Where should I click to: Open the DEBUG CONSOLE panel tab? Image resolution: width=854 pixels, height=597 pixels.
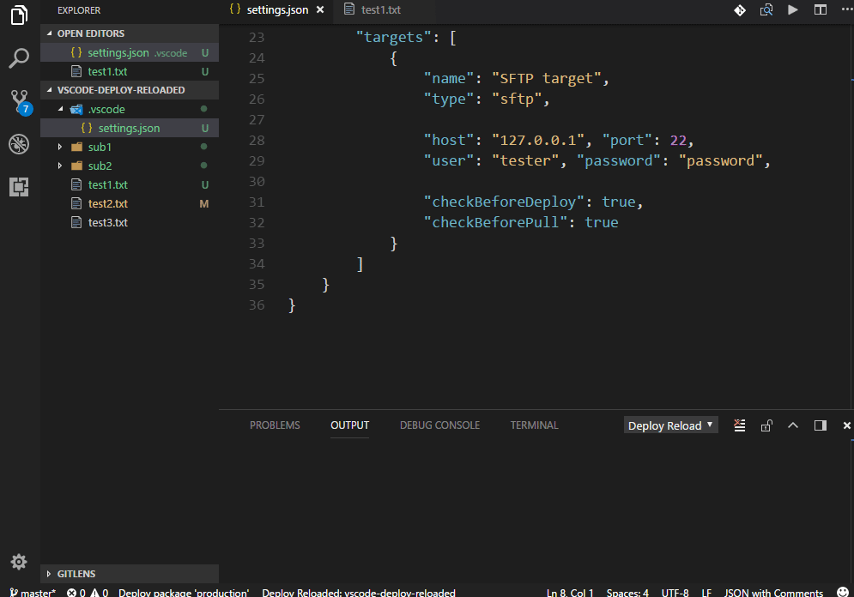pos(439,425)
